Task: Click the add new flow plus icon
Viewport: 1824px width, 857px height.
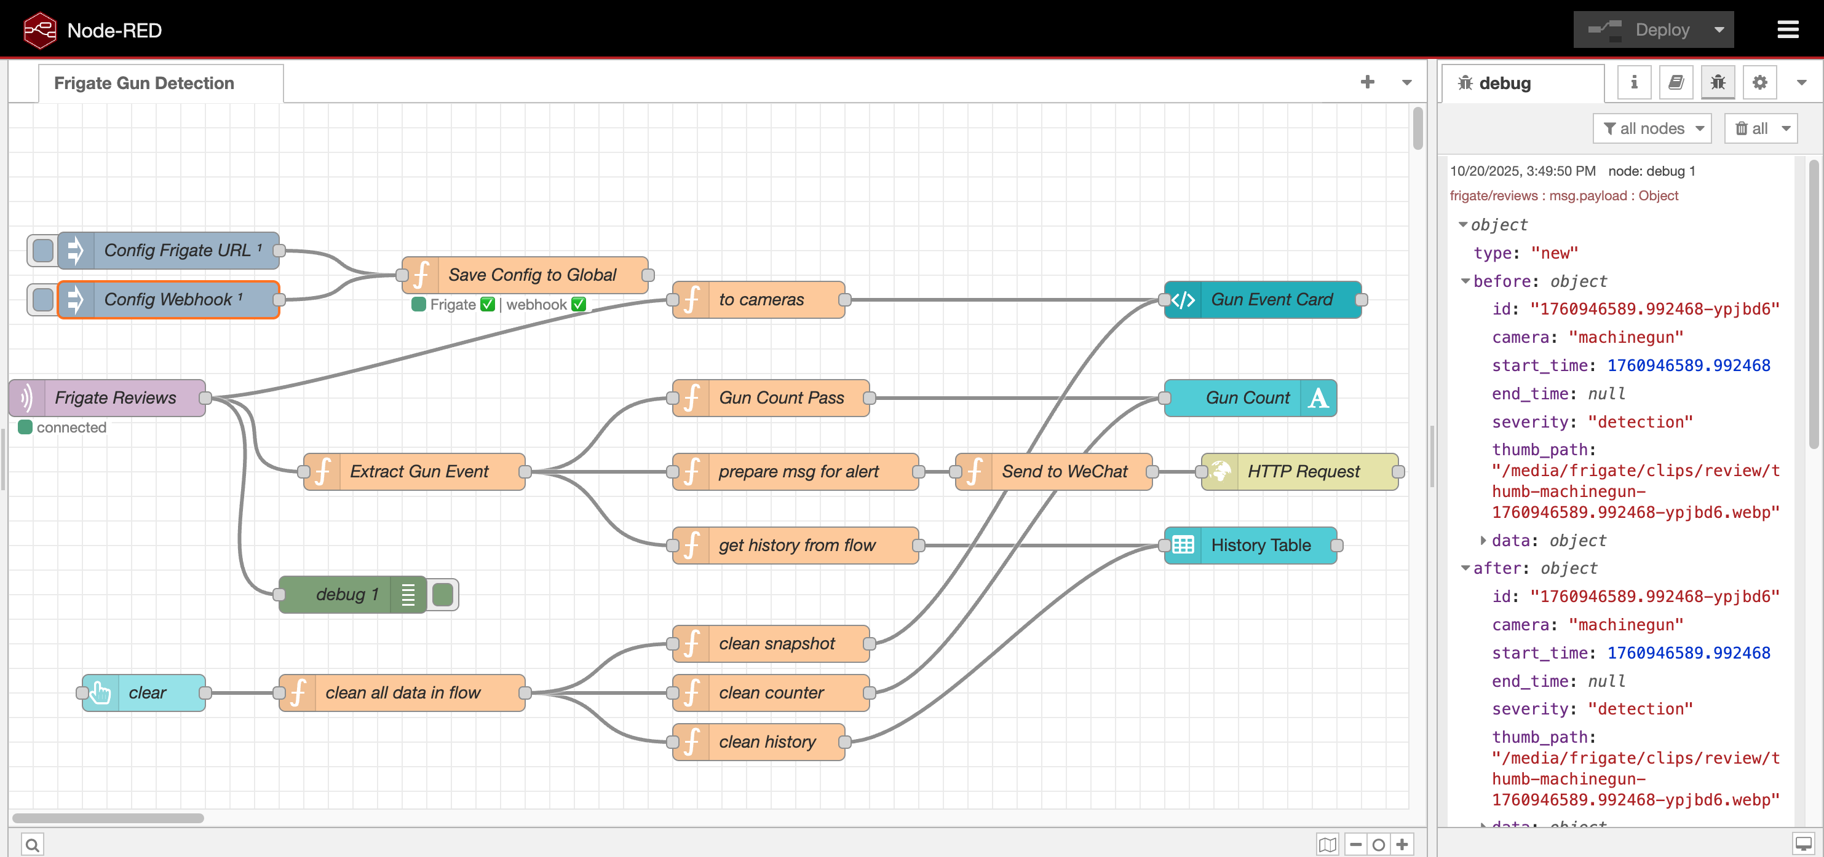Action: click(x=1367, y=82)
